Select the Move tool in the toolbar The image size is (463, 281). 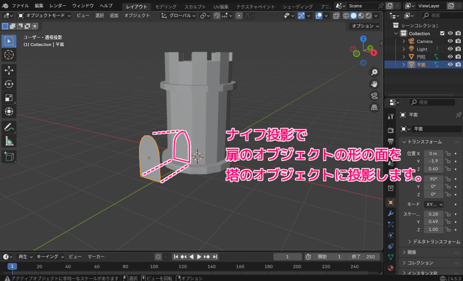[x=8, y=70]
